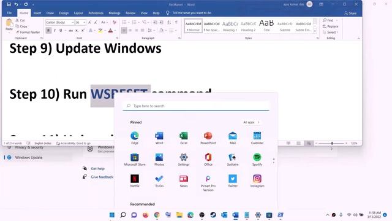Switch to the Layout tab
The width and height of the screenshot is (392, 221).
click(78, 13)
